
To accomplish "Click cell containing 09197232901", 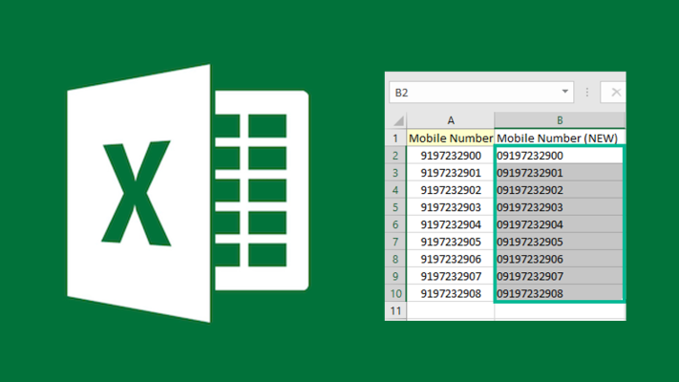I will pos(559,173).
